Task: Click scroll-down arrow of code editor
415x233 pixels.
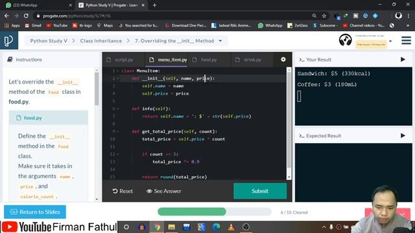Action: (x=289, y=177)
